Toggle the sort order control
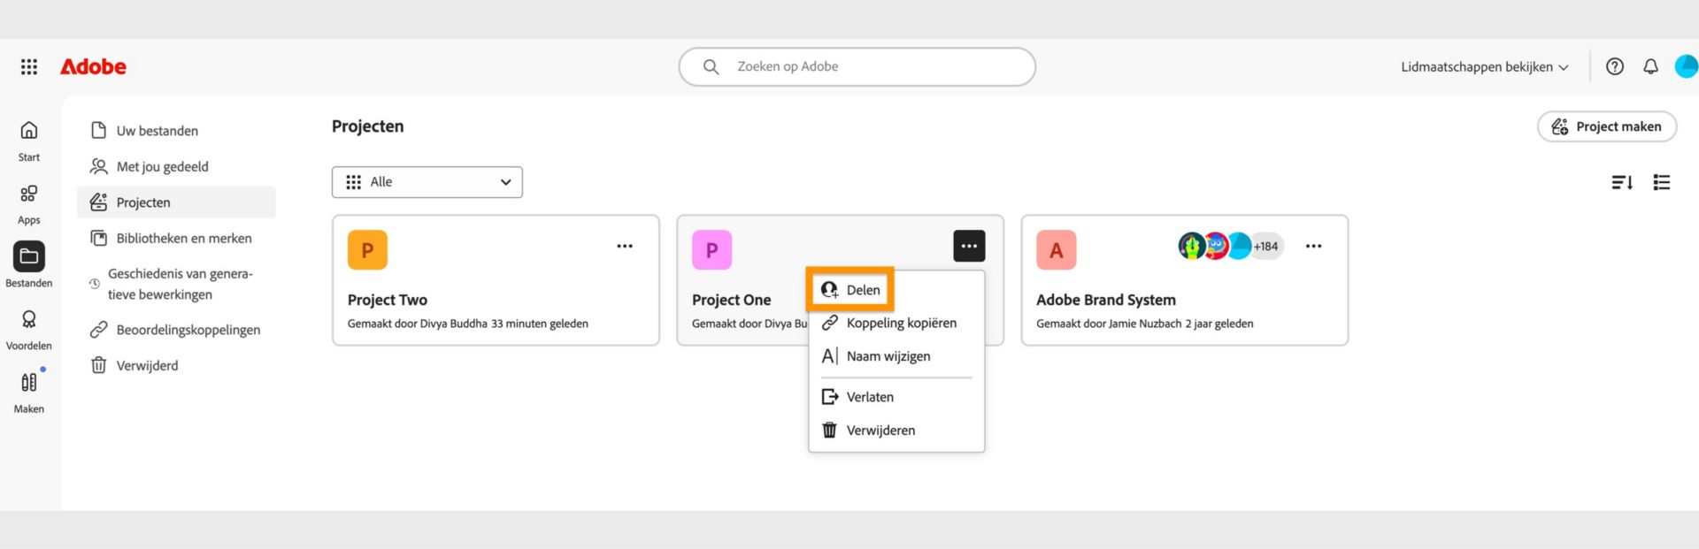 [x=1622, y=182]
